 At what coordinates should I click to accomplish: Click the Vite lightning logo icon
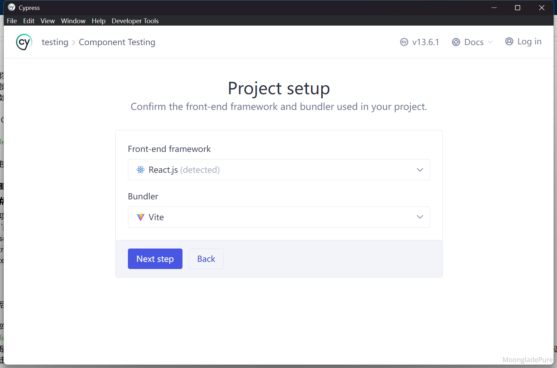pyautogui.click(x=141, y=217)
